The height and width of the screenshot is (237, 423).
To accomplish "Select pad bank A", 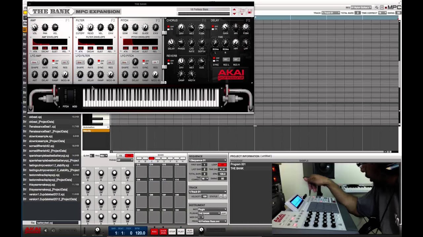I will 139,158.
